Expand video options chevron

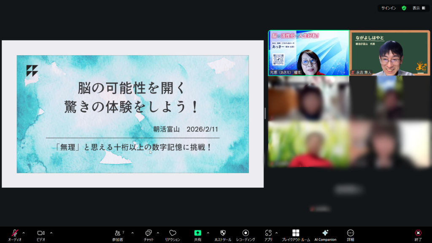click(x=51, y=233)
